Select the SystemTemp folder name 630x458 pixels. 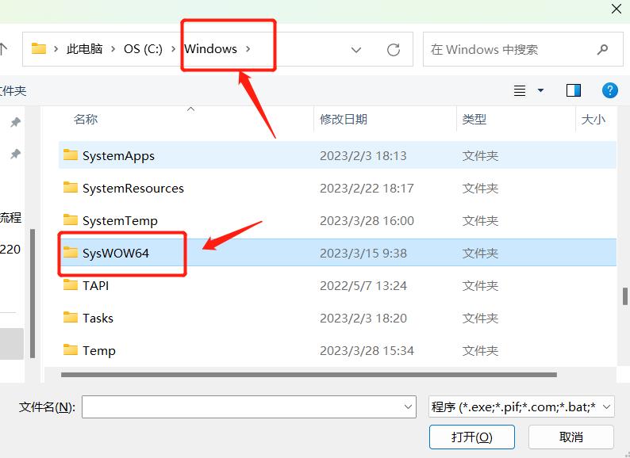coord(120,221)
